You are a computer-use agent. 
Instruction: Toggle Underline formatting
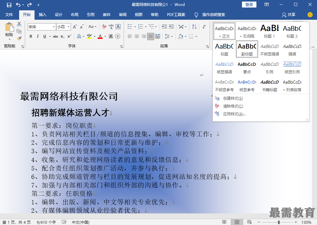tap(45, 36)
